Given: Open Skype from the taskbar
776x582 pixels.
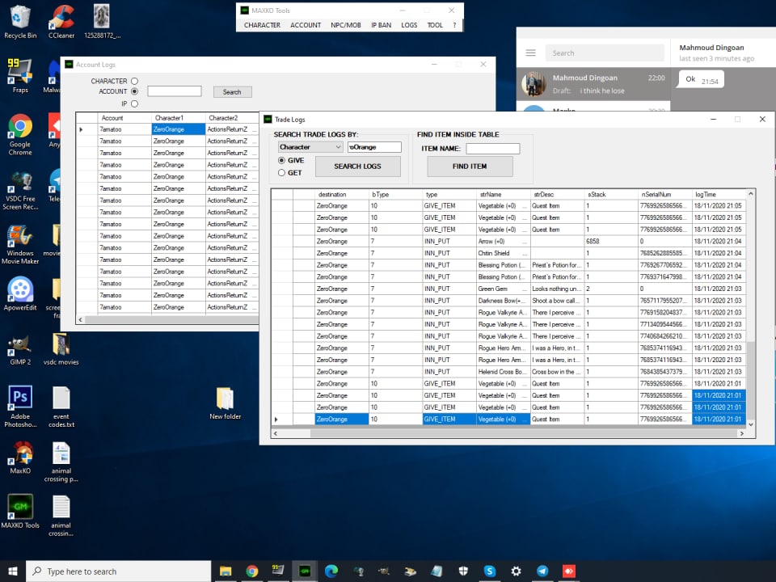Looking at the screenshot, I should point(490,571).
